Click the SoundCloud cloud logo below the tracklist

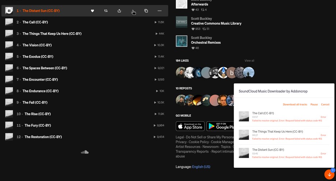coord(85,152)
